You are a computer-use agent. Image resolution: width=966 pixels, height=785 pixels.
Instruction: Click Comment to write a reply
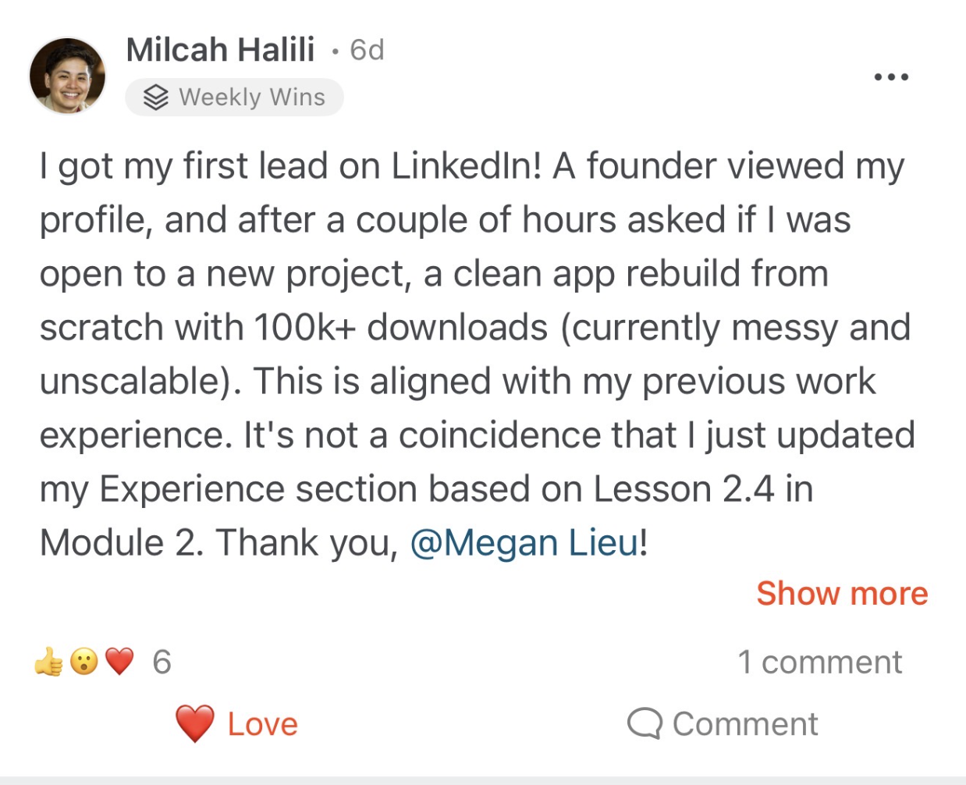746,723
